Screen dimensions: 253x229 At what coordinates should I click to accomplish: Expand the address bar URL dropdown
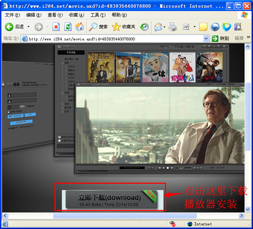click(206, 39)
